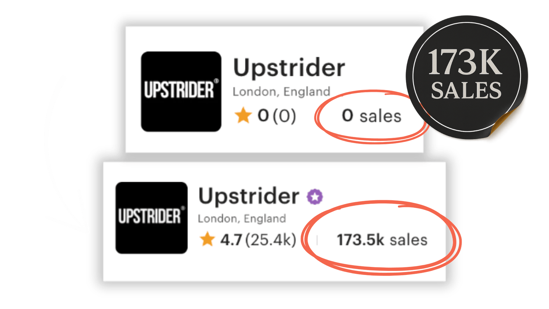Click the 0 rating number beside the star
The image size is (549, 309).
tap(263, 116)
